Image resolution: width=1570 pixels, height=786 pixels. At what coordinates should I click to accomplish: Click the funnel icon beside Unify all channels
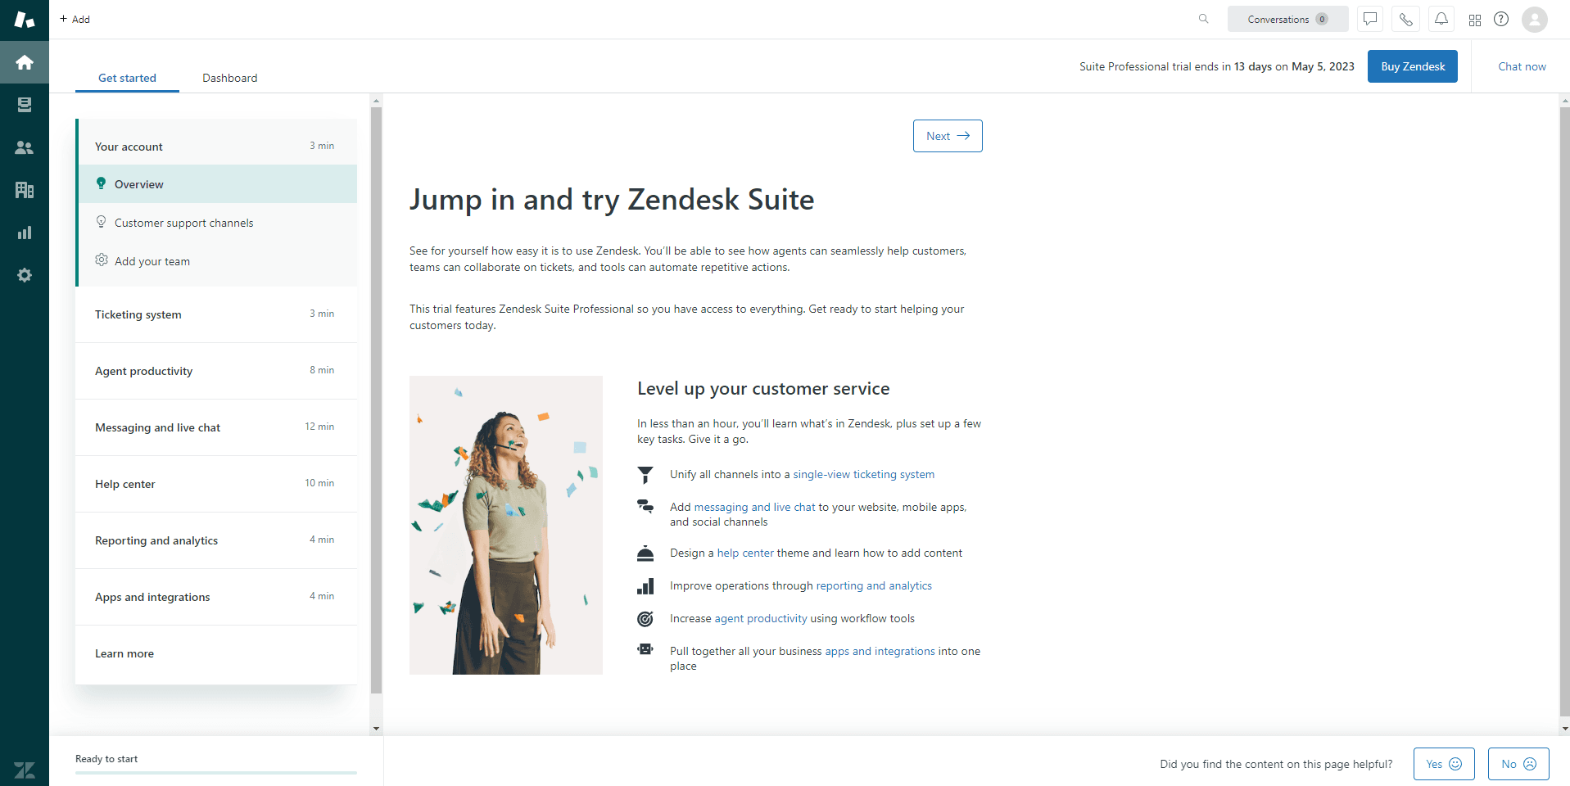[645, 475]
